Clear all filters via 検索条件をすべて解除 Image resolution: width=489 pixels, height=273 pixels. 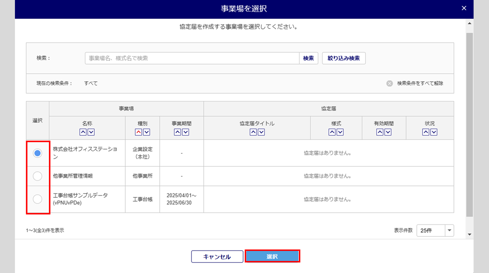[x=416, y=83]
